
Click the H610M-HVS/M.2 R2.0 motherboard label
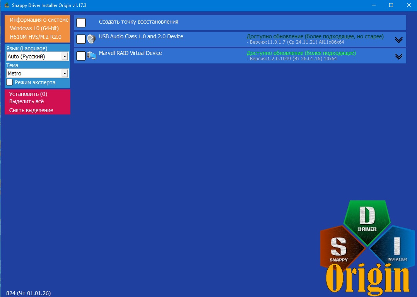[x=36, y=37]
